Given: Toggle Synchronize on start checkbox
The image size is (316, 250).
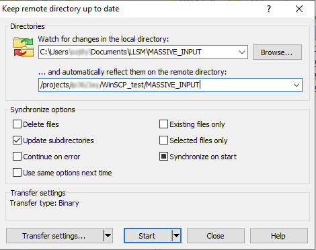Looking at the screenshot, I should pyautogui.click(x=163, y=157).
